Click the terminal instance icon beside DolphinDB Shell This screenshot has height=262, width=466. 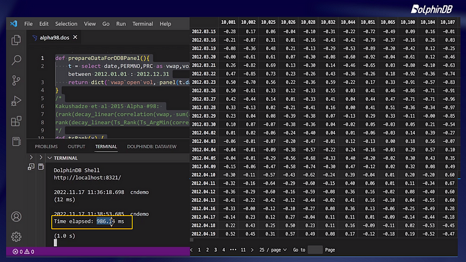coord(41,167)
